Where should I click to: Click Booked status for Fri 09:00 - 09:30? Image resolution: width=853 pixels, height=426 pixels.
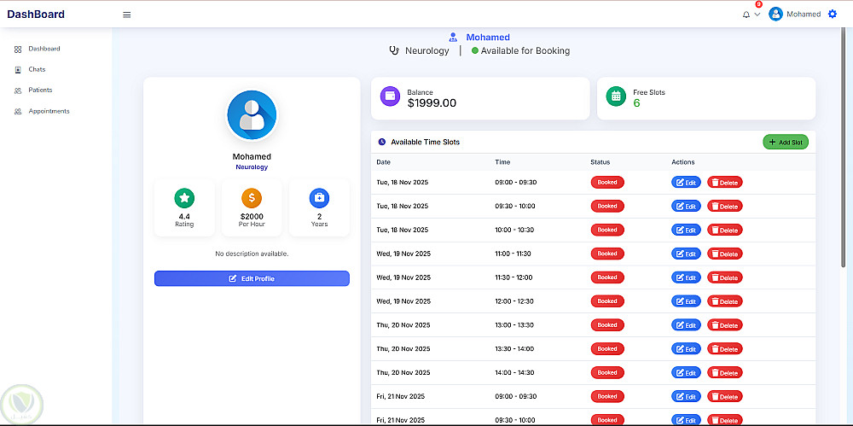(x=607, y=396)
